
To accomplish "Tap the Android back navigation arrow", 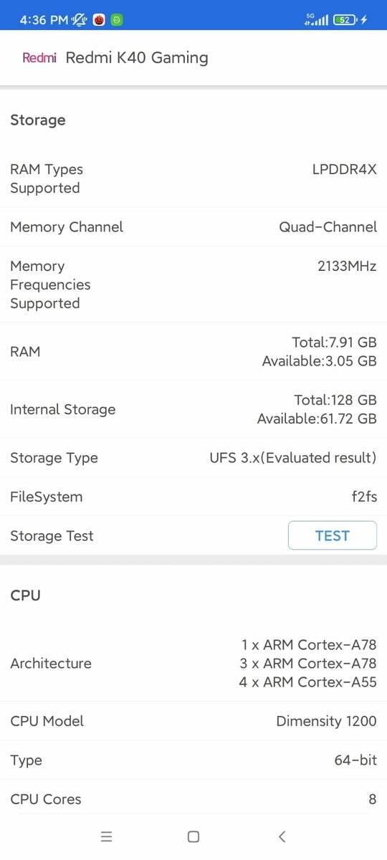I will [x=282, y=836].
